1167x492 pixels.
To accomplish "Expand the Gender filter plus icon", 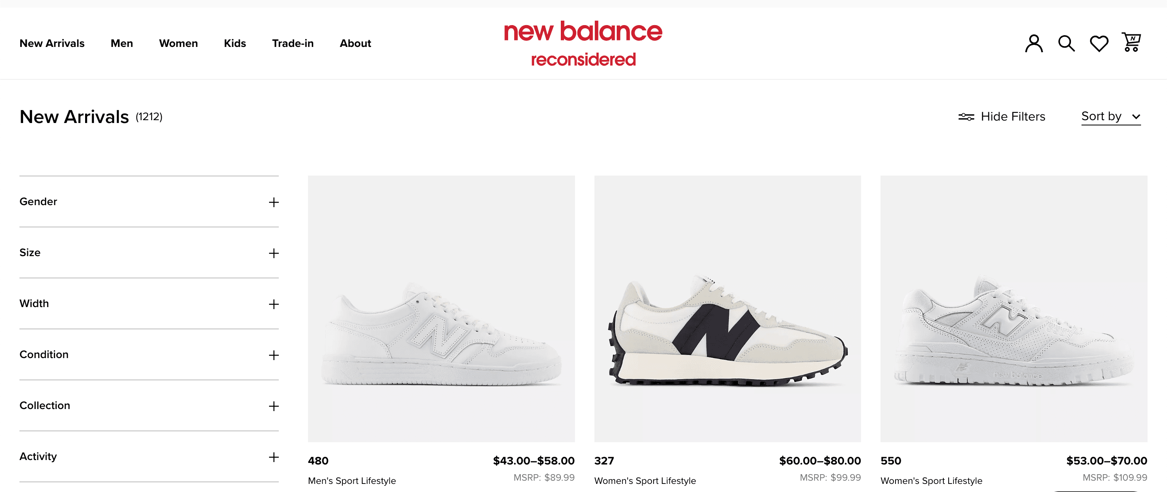I will point(273,202).
